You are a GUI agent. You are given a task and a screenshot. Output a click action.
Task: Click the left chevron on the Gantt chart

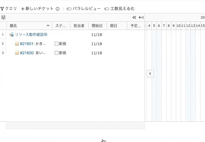coord(150,73)
